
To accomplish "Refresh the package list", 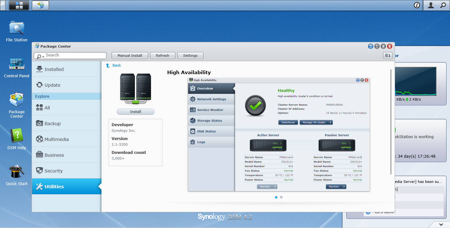I will 162,56.
